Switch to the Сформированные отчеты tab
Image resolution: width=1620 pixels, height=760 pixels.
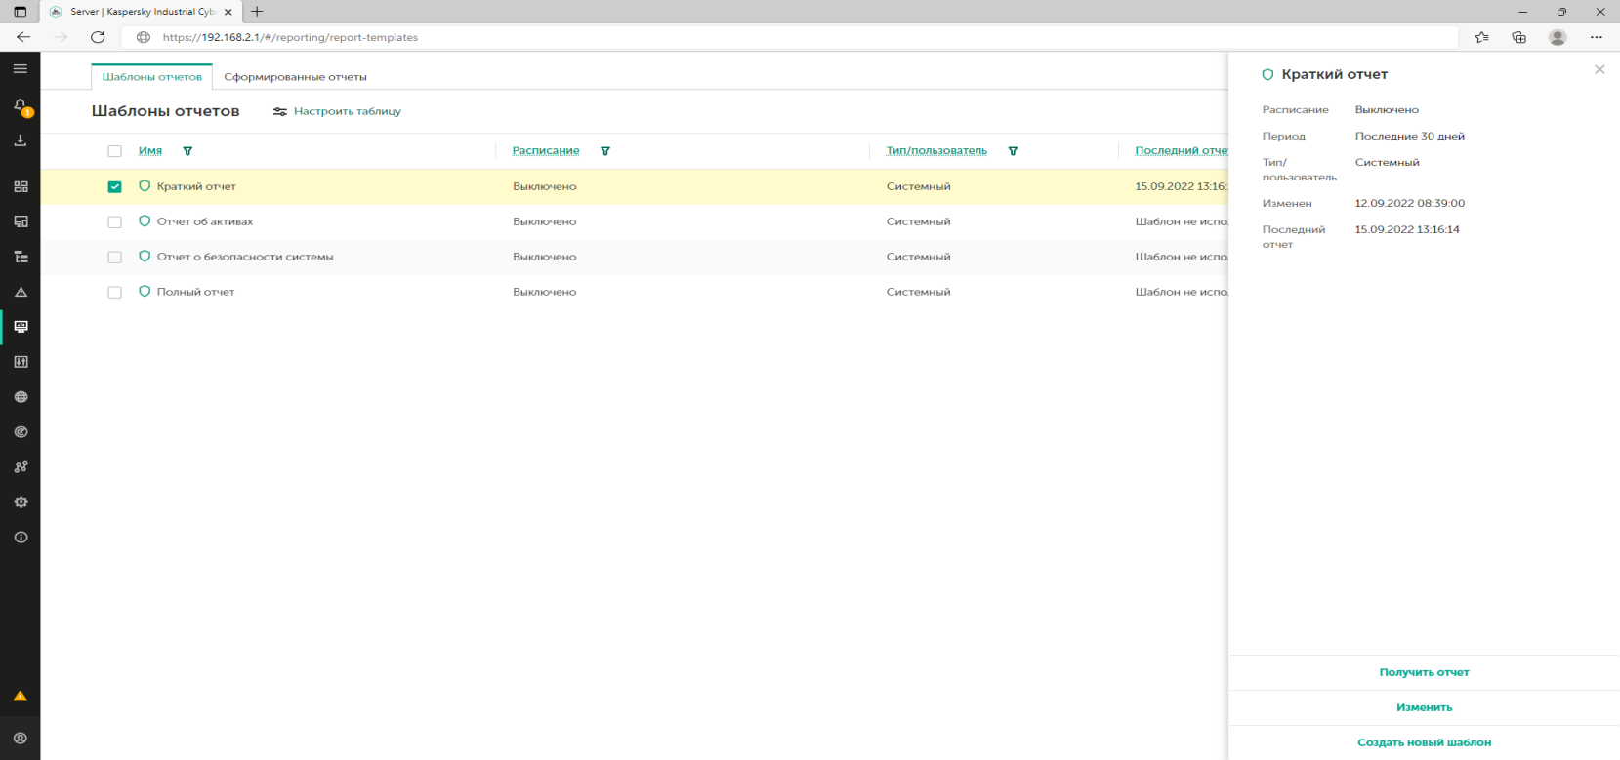click(295, 77)
